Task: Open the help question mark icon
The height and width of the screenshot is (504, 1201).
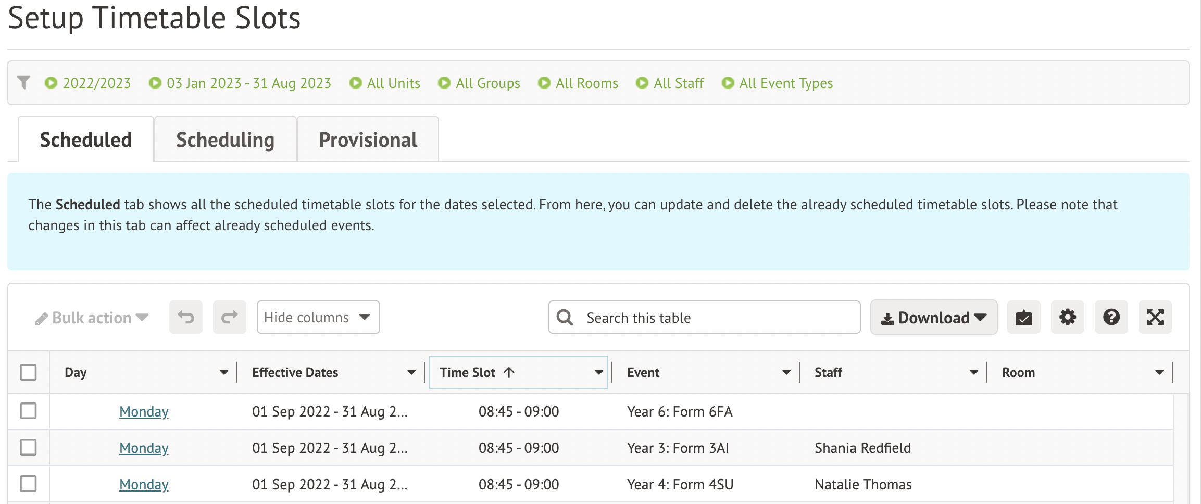Action: (1111, 317)
